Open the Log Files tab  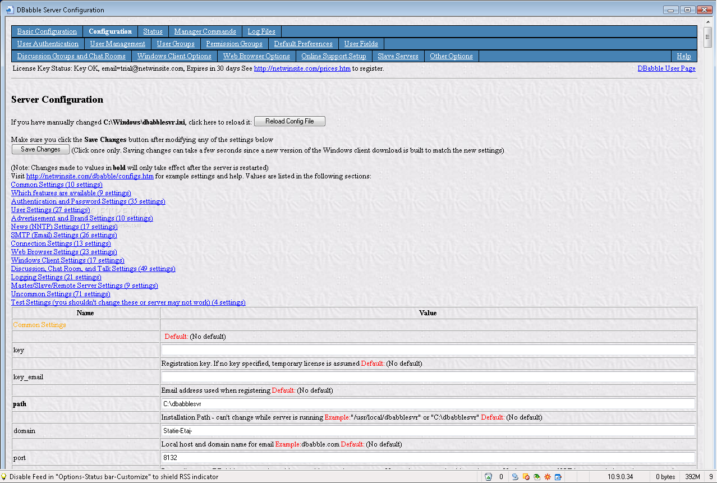[261, 31]
